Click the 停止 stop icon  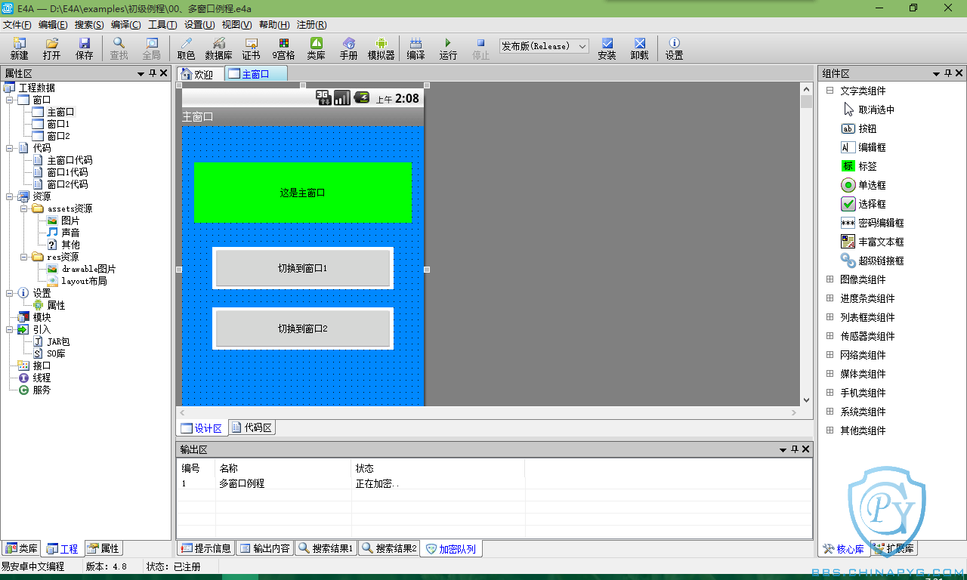click(x=480, y=49)
